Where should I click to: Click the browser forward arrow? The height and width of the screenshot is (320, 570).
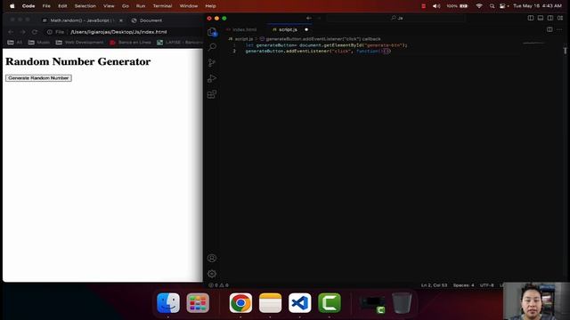pos(22,32)
